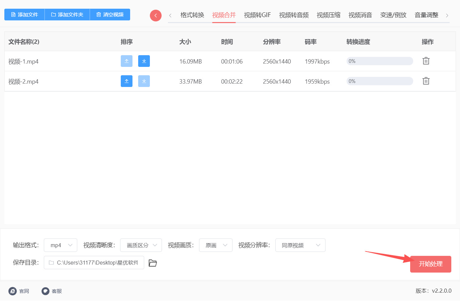Browse for save folder with folder icon

(x=153, y=263)
